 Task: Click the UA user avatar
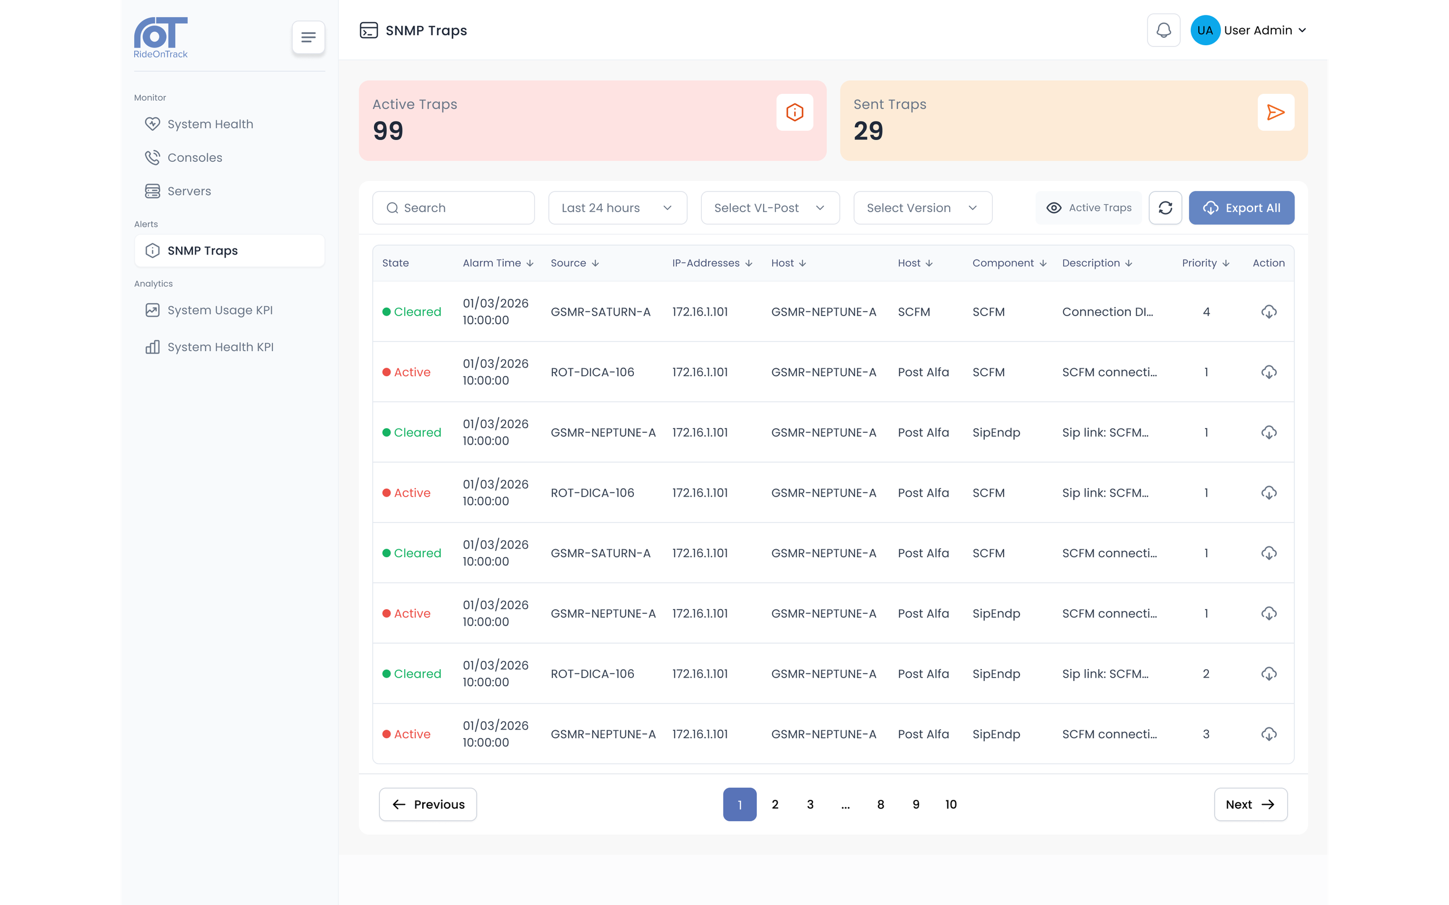pos(1204,30)
